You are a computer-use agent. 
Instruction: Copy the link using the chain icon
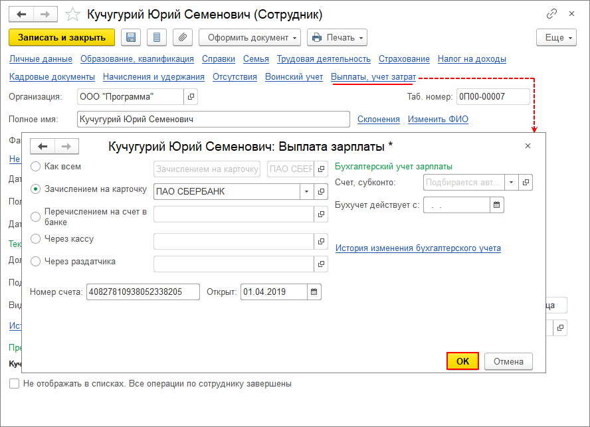[551, 14]
